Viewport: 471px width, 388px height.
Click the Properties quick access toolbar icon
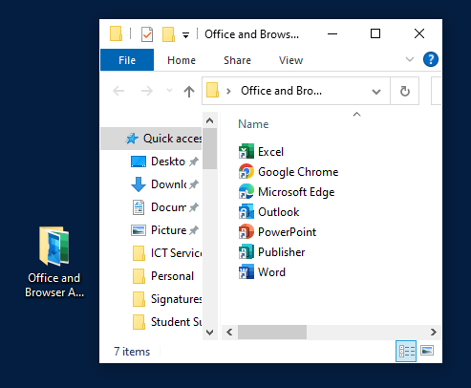[x=147, y=34]
